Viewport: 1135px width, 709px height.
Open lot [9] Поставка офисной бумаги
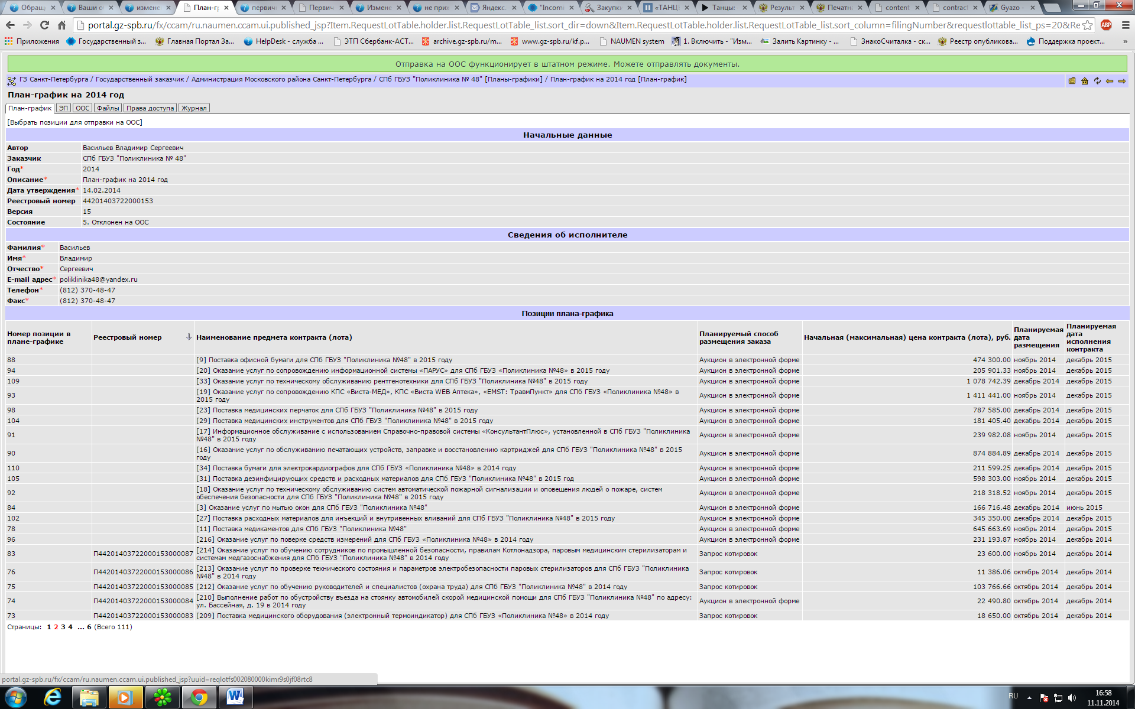point(324,360)
